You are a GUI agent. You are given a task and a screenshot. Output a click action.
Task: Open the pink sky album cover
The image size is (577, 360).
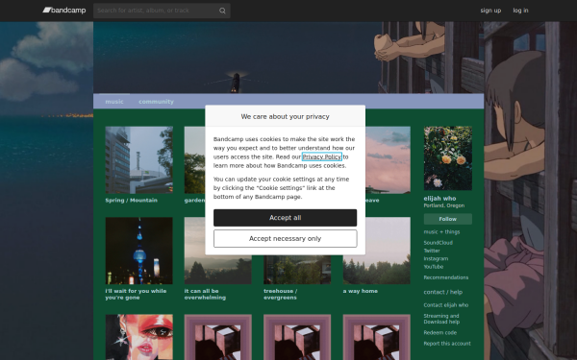coord(388,159)
